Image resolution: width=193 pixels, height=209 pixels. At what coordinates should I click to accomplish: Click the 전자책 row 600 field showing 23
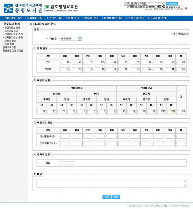[135, 69]
